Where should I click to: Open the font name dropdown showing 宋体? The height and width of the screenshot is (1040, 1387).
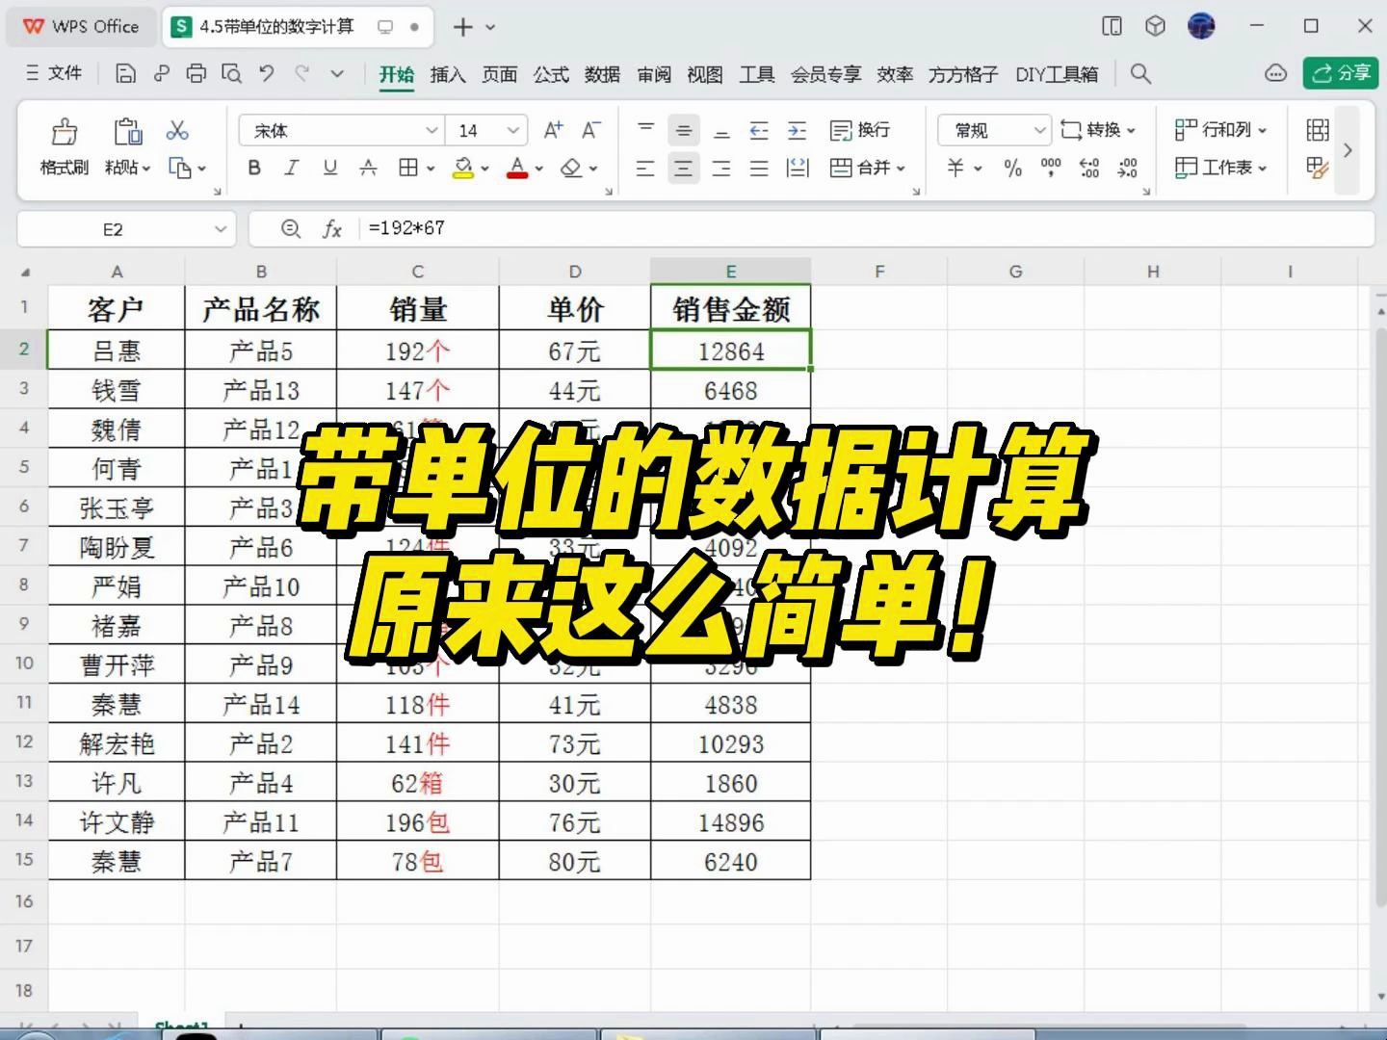(432, 130)
